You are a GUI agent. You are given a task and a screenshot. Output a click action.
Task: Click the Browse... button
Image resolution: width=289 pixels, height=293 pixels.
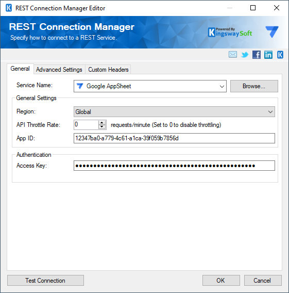(x=254, y=86)
